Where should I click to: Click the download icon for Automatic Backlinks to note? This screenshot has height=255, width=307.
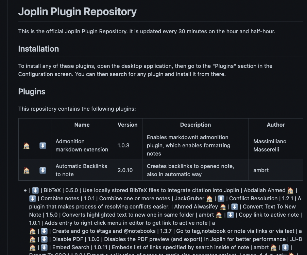42,170
